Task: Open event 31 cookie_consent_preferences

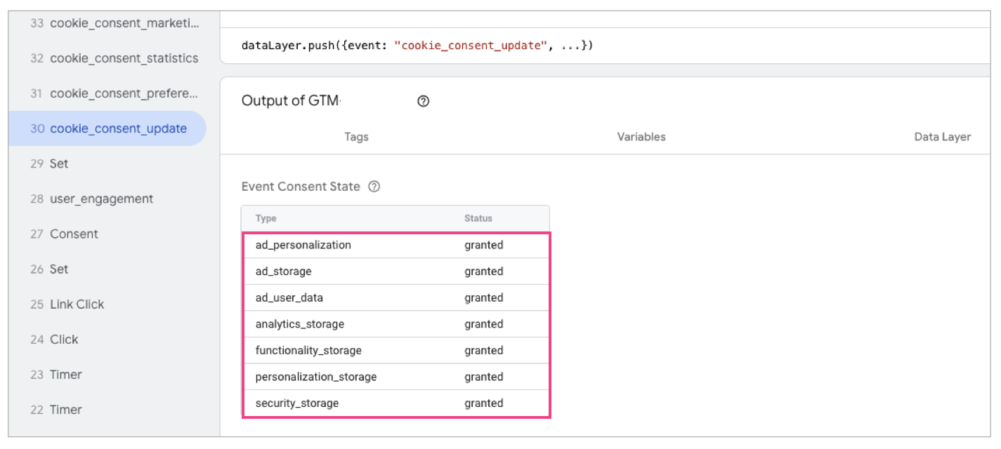Action: coord(115,93)
